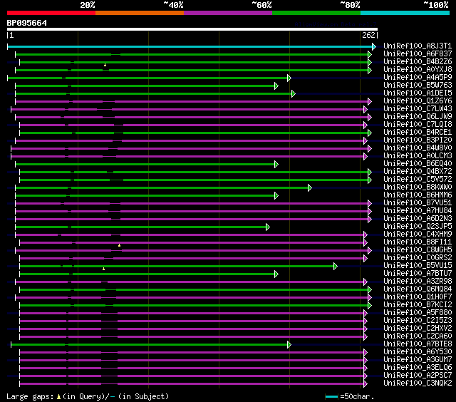Click the BP095664 query name
Viewport: 456px width, 402px height.
27,23
